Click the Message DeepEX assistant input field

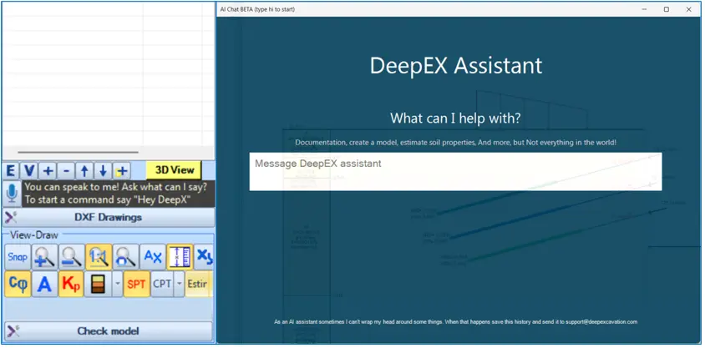[455, 172]
